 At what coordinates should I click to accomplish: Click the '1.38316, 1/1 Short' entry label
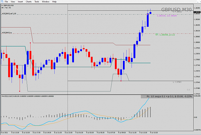tap(167, 16)
